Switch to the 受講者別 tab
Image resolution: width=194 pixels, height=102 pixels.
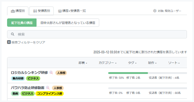(x=42, y=11)
